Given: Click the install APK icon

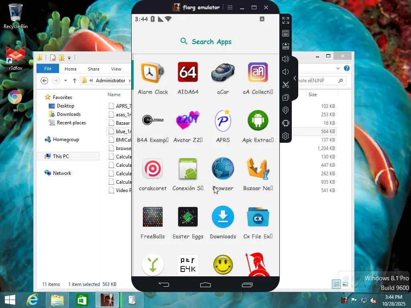Looking at the screenshot, I should 285,46.
